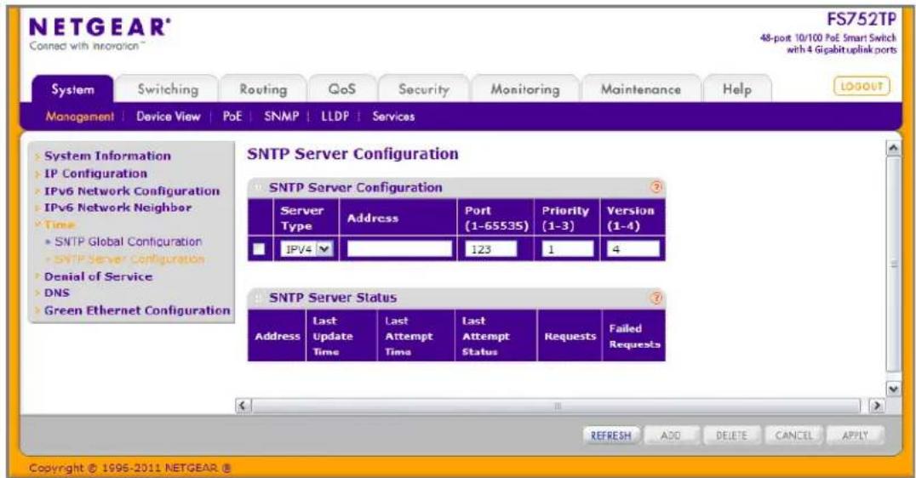
Task: Switch to the Switching tab
Action: pos(168,89)
